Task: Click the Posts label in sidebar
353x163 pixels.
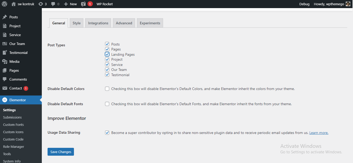Action: (x=14, y=17)
